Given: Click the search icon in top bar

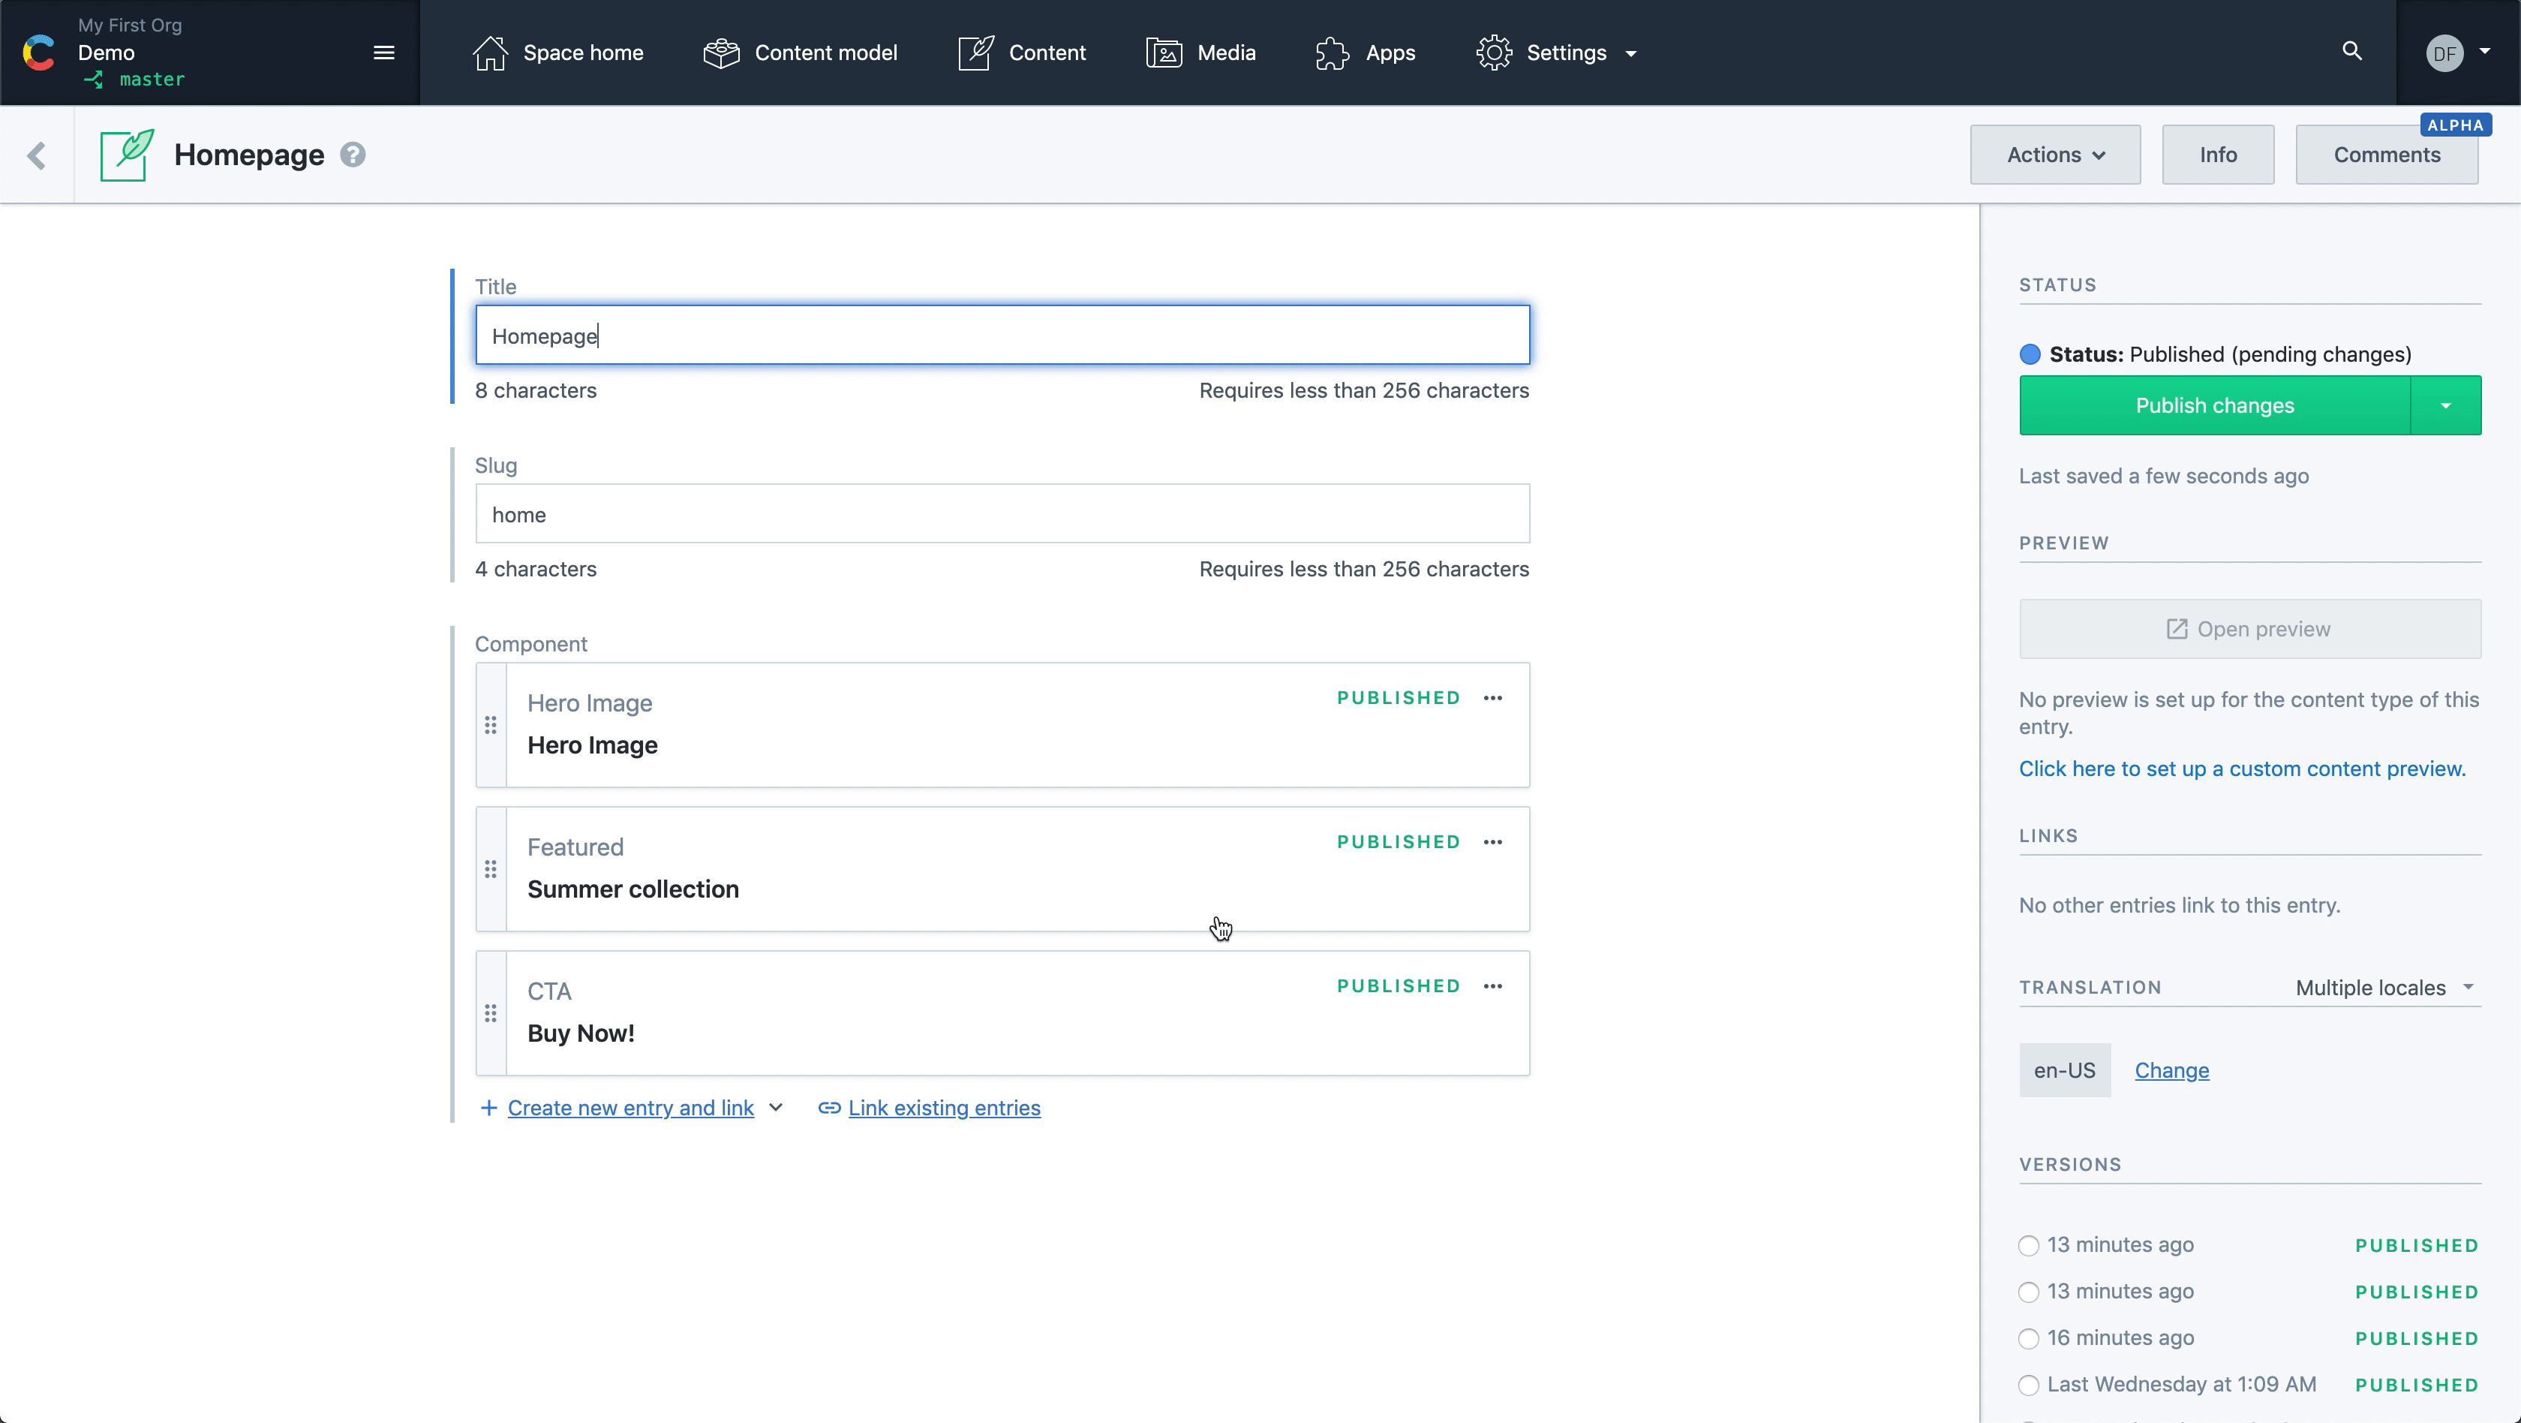Looking at the screenshot, I should click(x=2351, y=52).
